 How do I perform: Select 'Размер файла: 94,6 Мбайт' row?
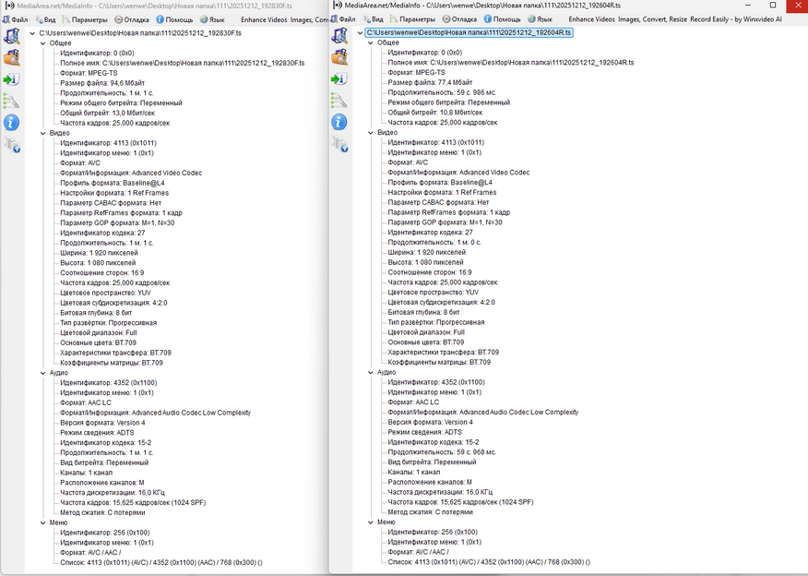pos(102,83)
